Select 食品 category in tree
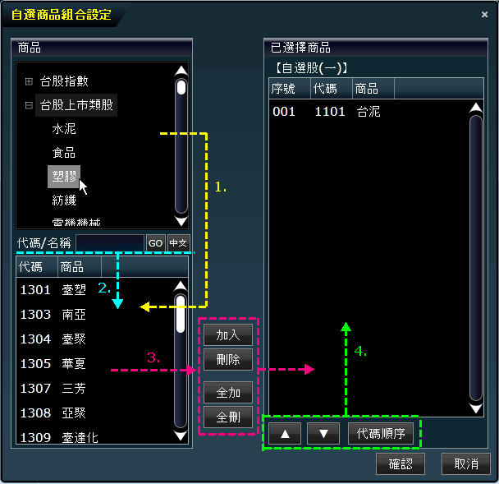Image resolution: width=499 pixels, height=484 pixels. 64,153
